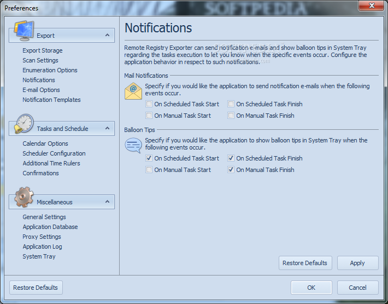388x304 pixels.
Task: Click the Export group header label
Action: tap(45, 36)
